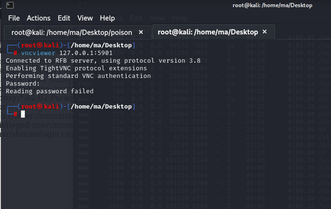Select the root@kali: /home/ma/Desktop tab
Screen dimensions: 331x209
[208, 32]
